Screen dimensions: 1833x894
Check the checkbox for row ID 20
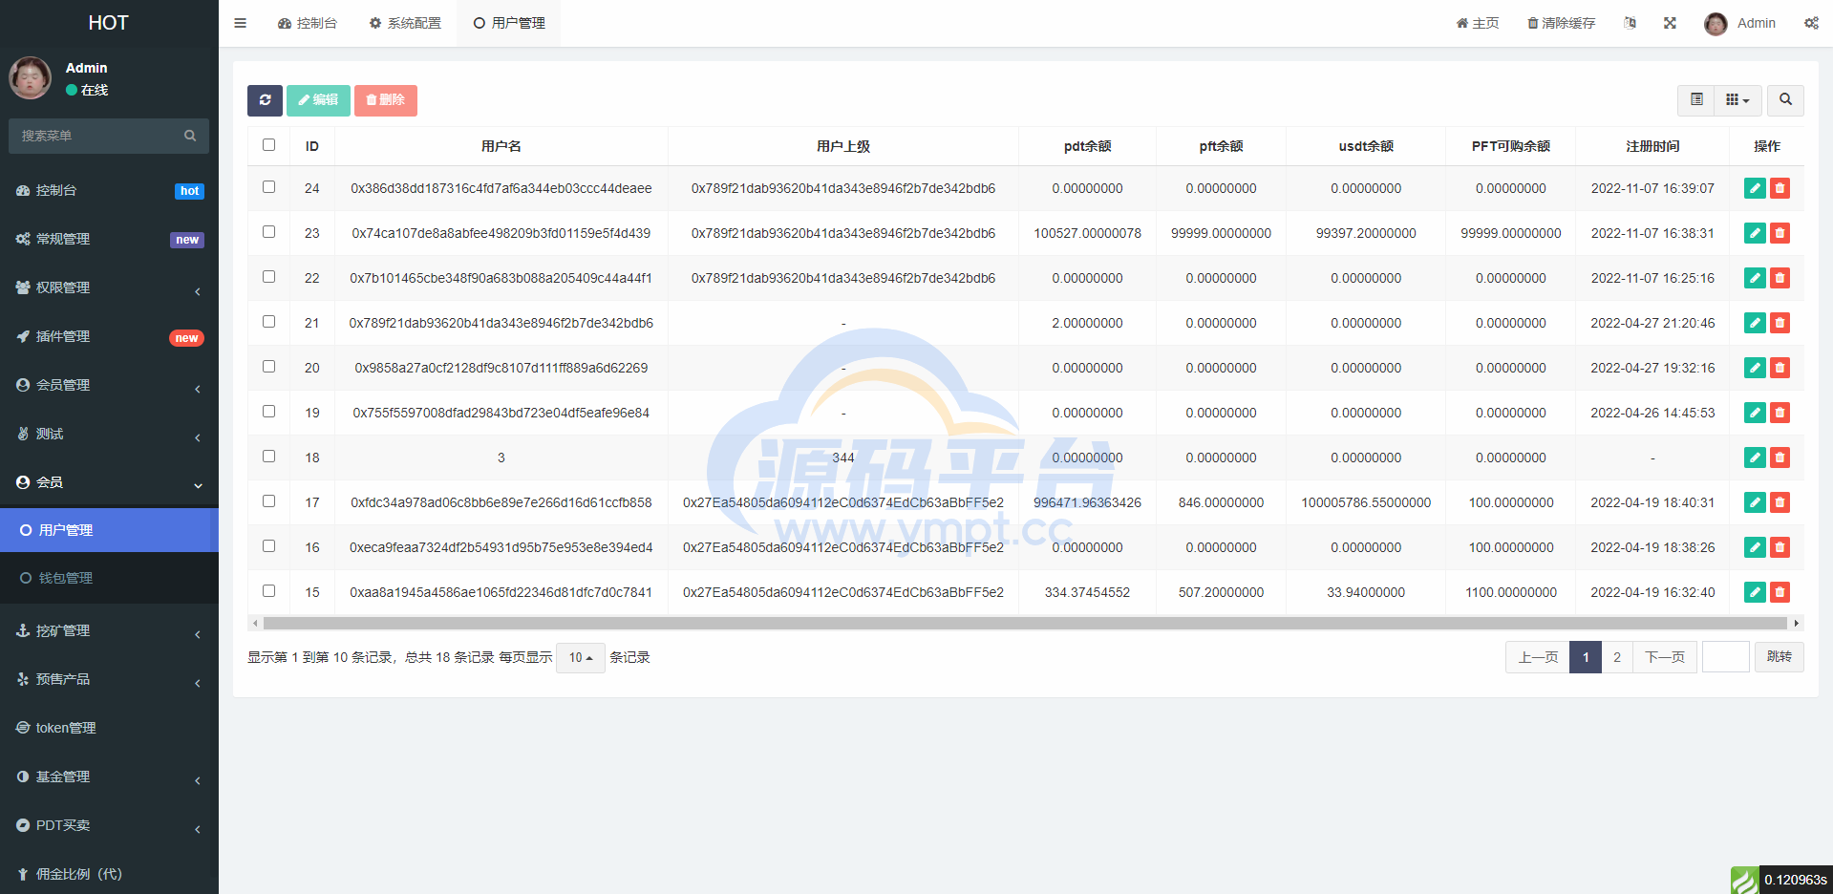[x=268, y=367]
